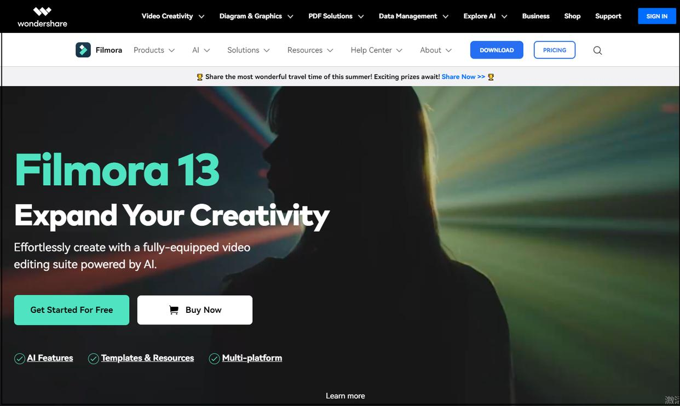Open the AI Features link
The width and height of the screenshot is (680, 406).
pos(50,358)
